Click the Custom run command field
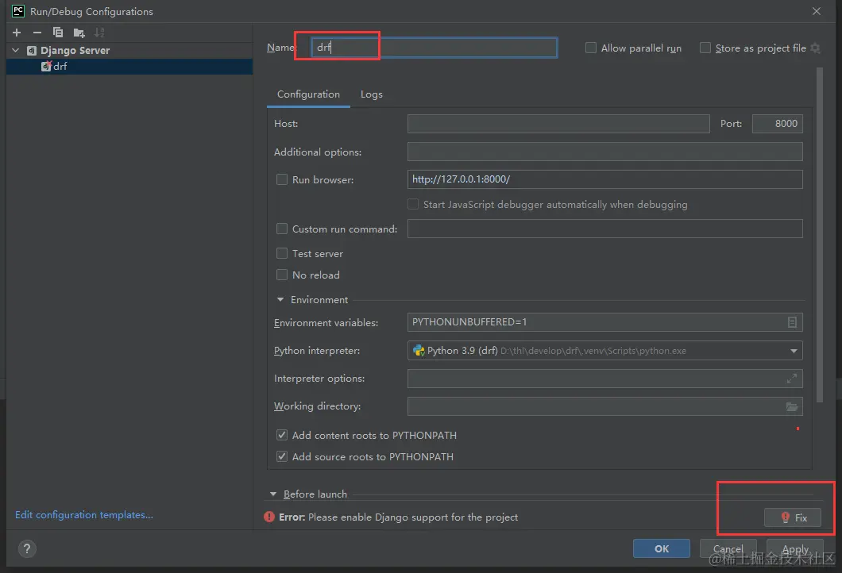The image size is (842, 573). point(605,229)
